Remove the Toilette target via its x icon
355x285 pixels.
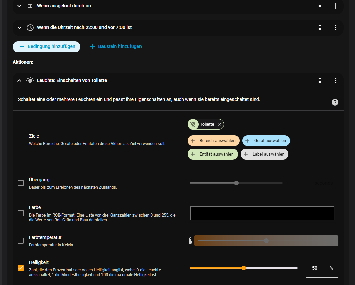(x=219, y=124)
